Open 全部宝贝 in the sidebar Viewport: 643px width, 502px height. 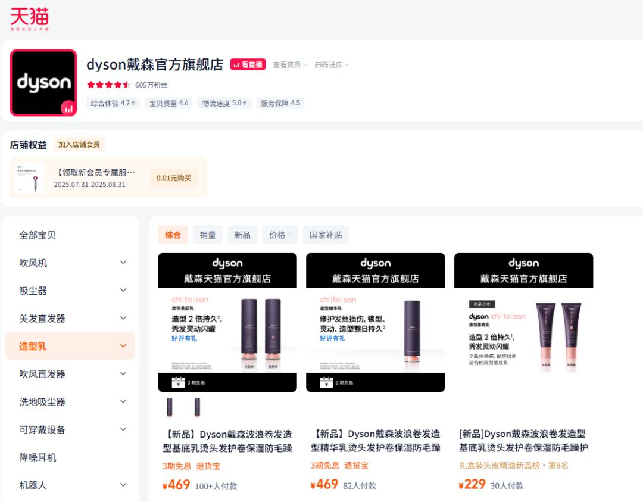pos(38,235)
